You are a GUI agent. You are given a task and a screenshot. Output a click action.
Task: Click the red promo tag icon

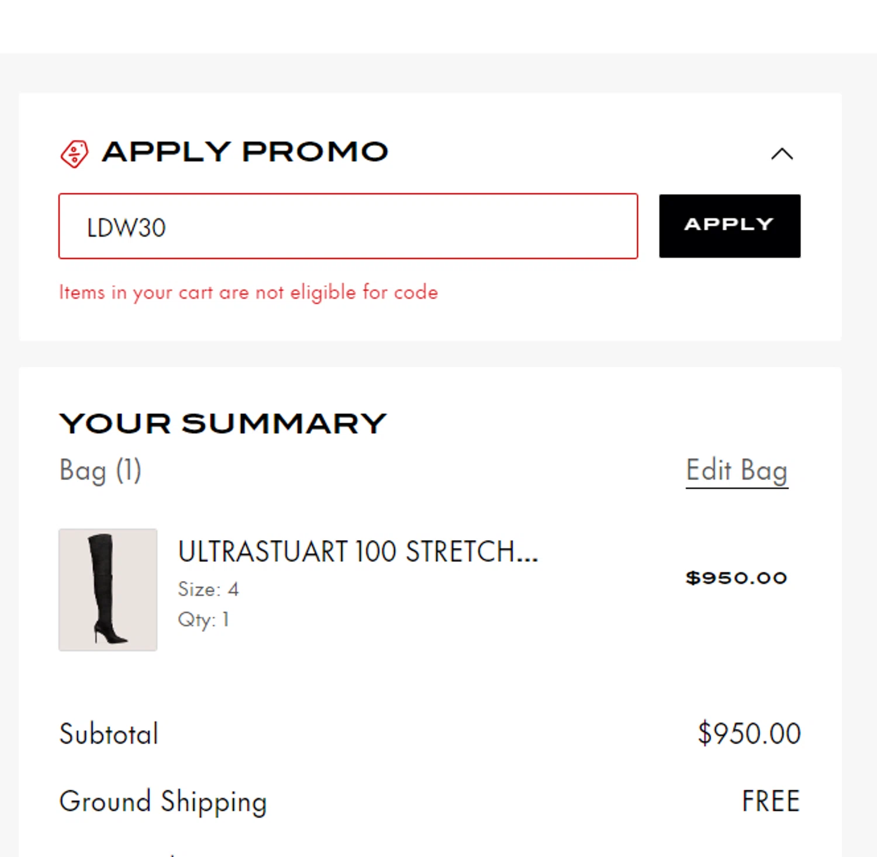[74, 154]
